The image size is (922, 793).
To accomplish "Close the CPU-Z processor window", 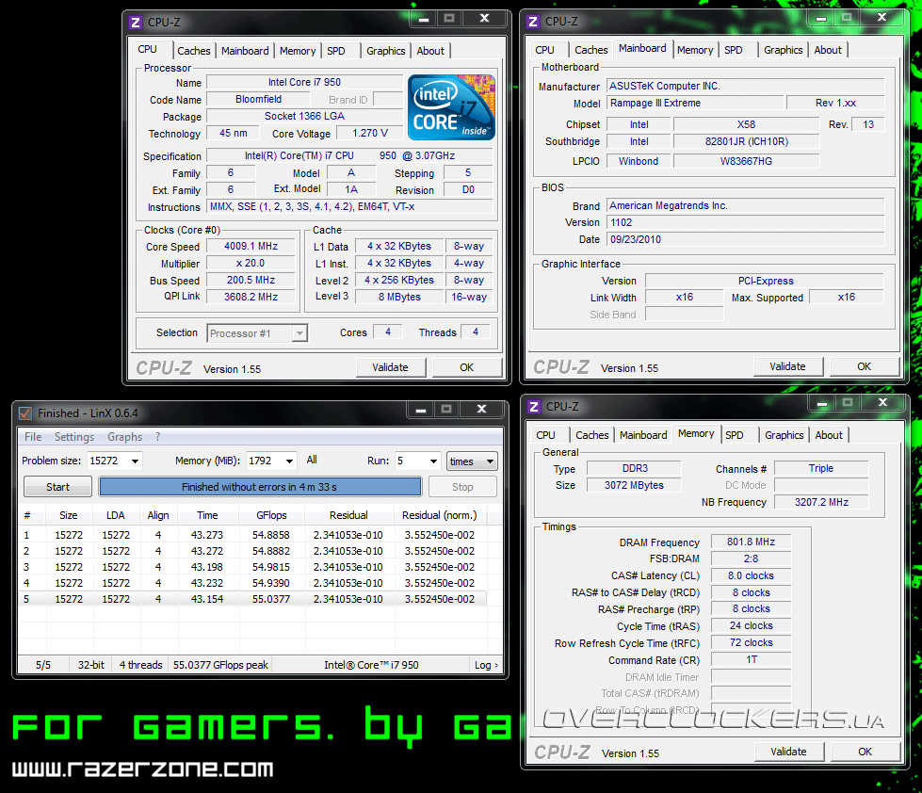I will click(484, 18).
